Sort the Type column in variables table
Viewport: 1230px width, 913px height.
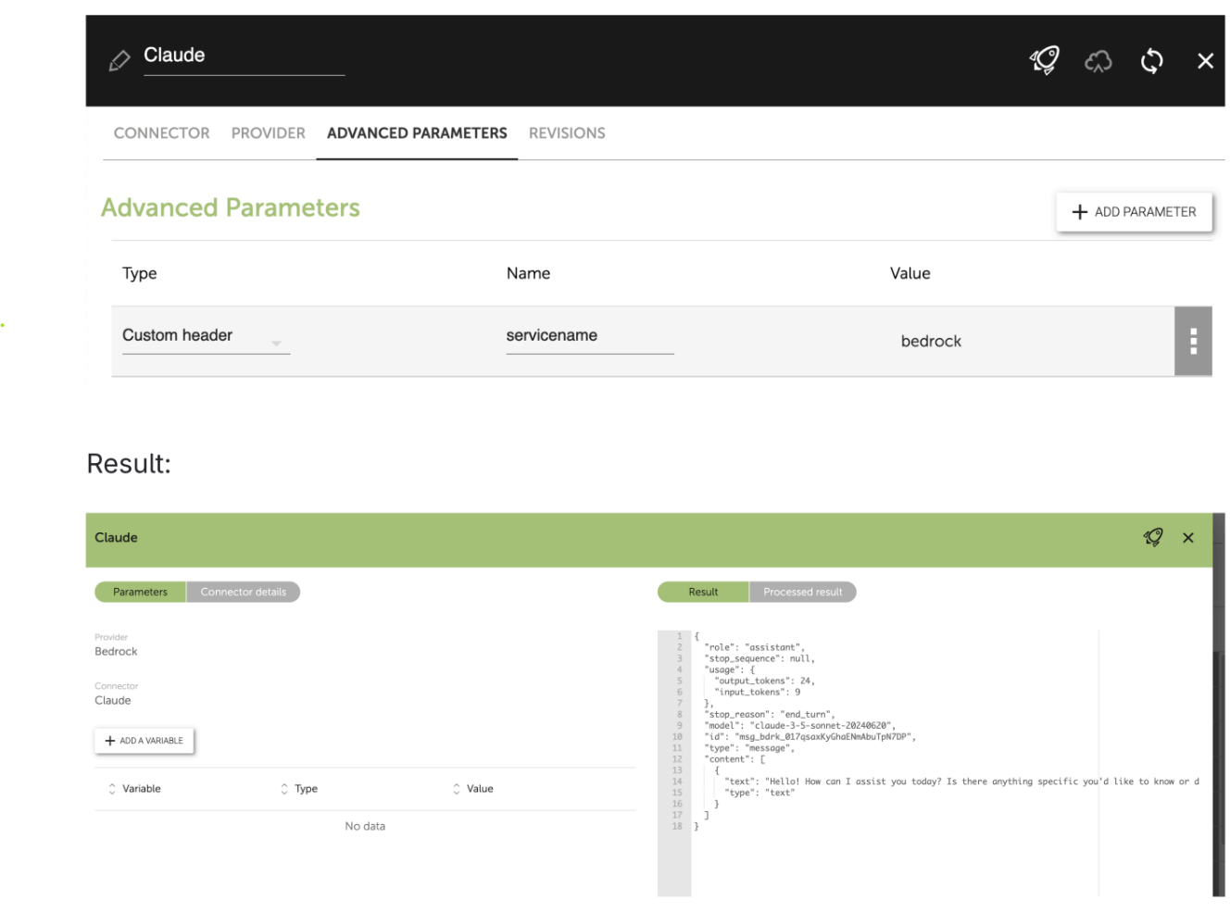(x=284, y=789)
